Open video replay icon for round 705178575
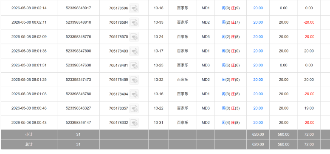This screenshot has height=154, width=330. tap(134, 37)
